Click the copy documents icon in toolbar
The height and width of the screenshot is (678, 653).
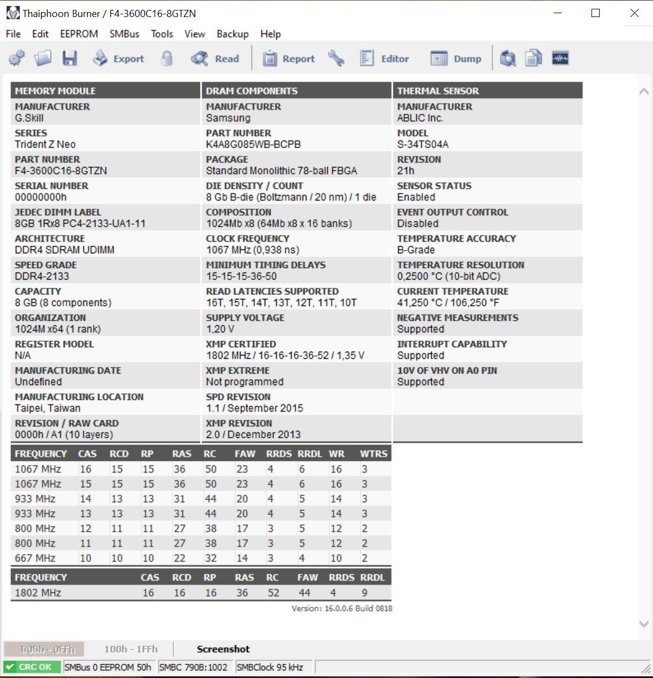[x=533, y=58]
